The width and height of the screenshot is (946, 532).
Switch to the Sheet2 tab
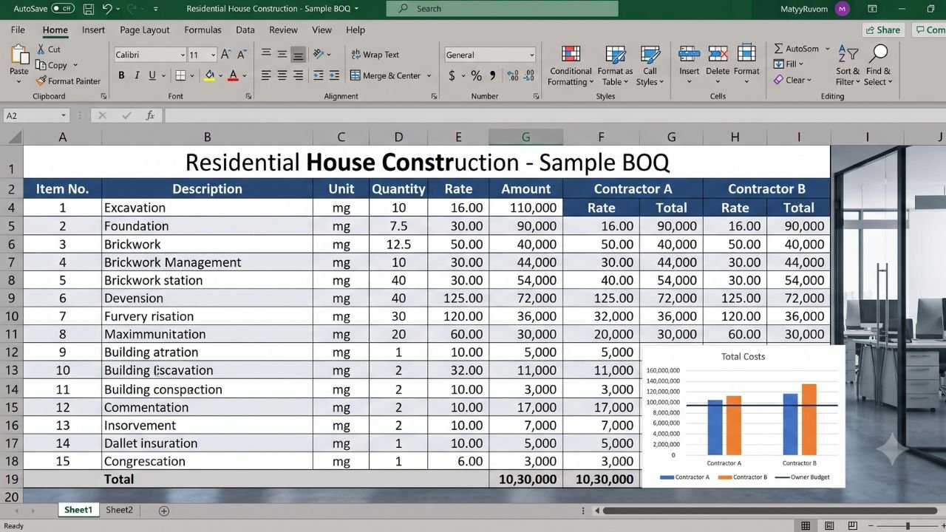point(119,510)
